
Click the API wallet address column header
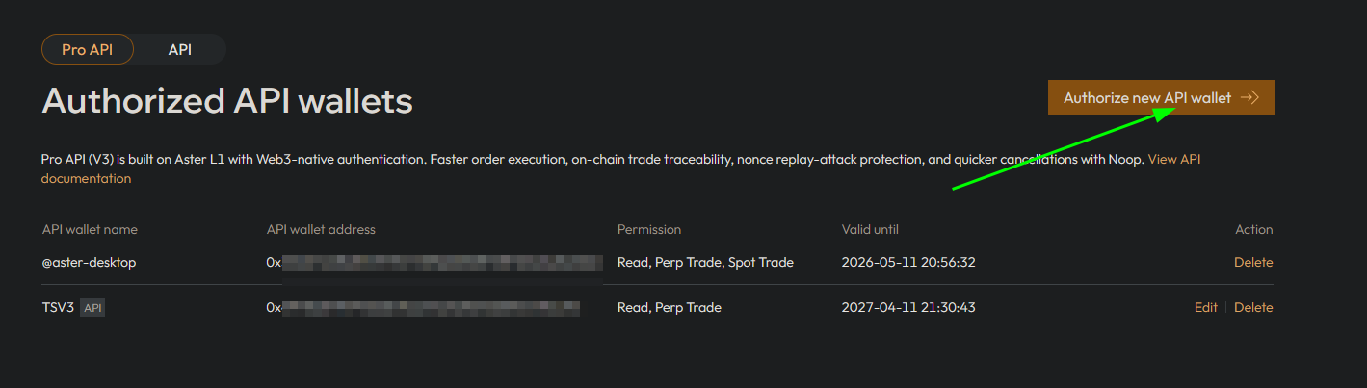321,229
